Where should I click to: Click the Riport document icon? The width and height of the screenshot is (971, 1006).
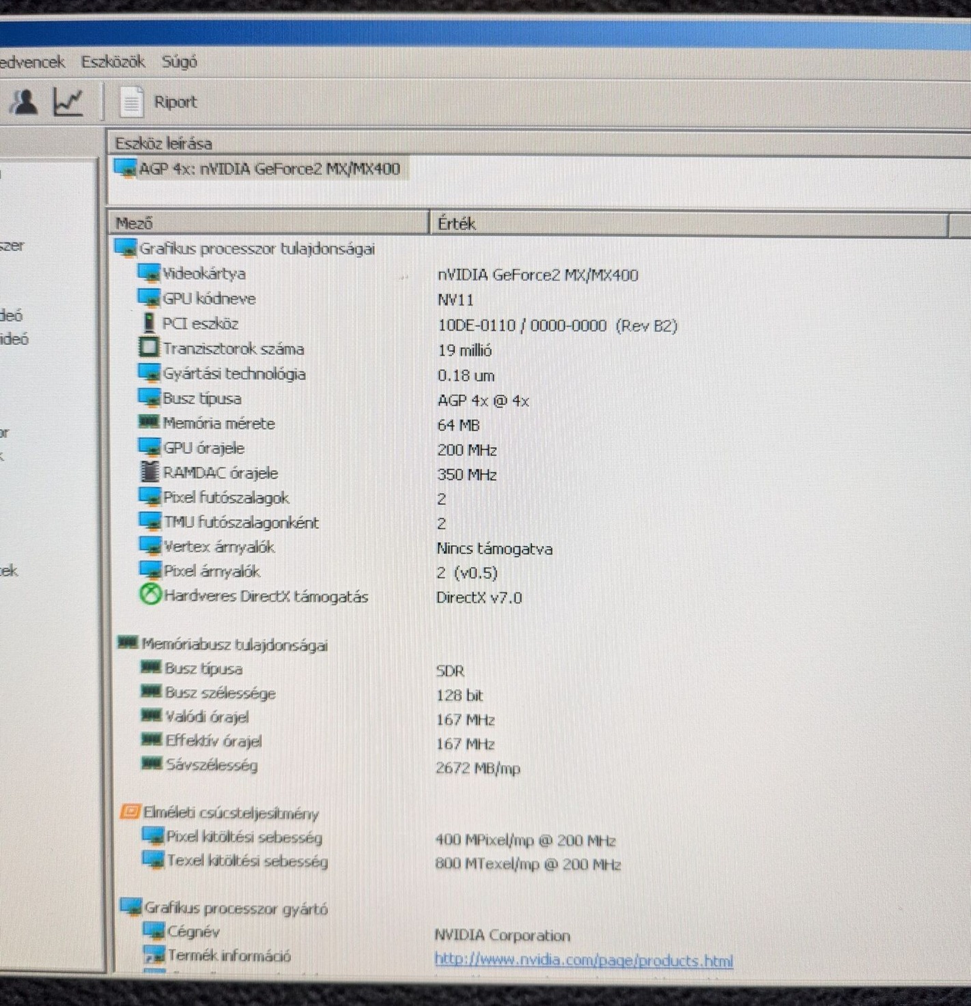[x=131, y=102]
